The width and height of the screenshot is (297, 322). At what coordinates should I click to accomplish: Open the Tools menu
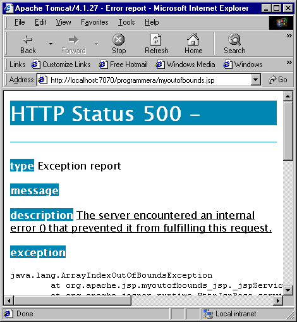[126, 22]
